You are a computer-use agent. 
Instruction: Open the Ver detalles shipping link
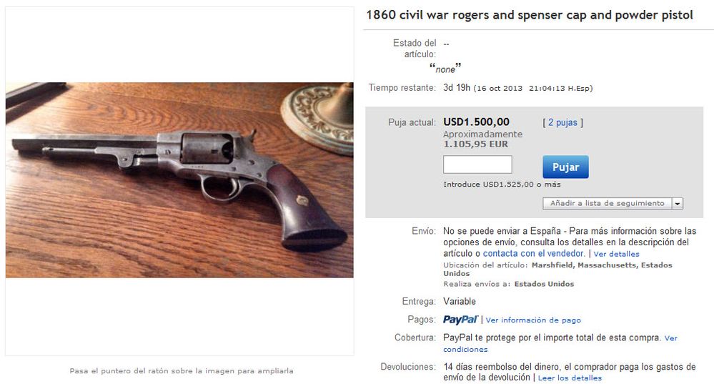[616, 254]
